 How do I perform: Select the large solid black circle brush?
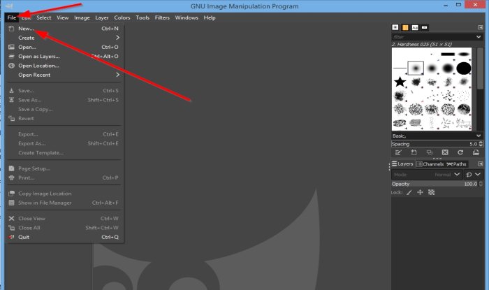click(464, 68)
